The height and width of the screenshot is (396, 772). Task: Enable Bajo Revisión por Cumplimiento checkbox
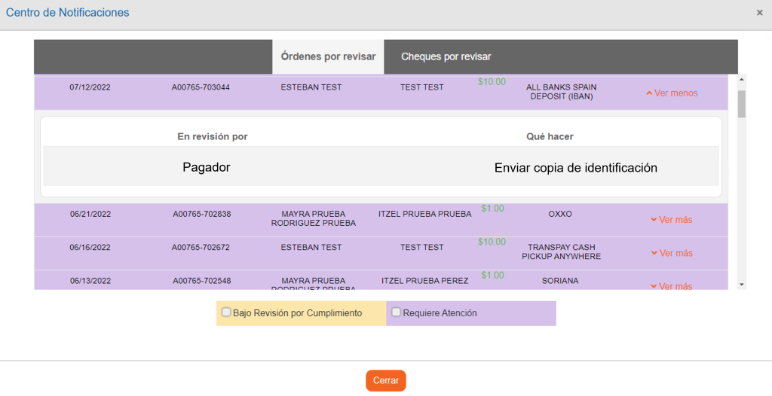226,312
